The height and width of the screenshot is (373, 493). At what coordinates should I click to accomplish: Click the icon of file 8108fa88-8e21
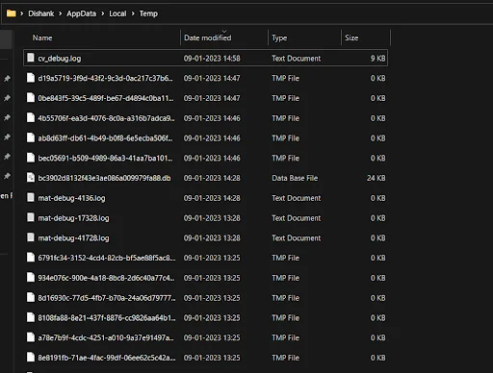pyautogui.click(x=31, y=317)
